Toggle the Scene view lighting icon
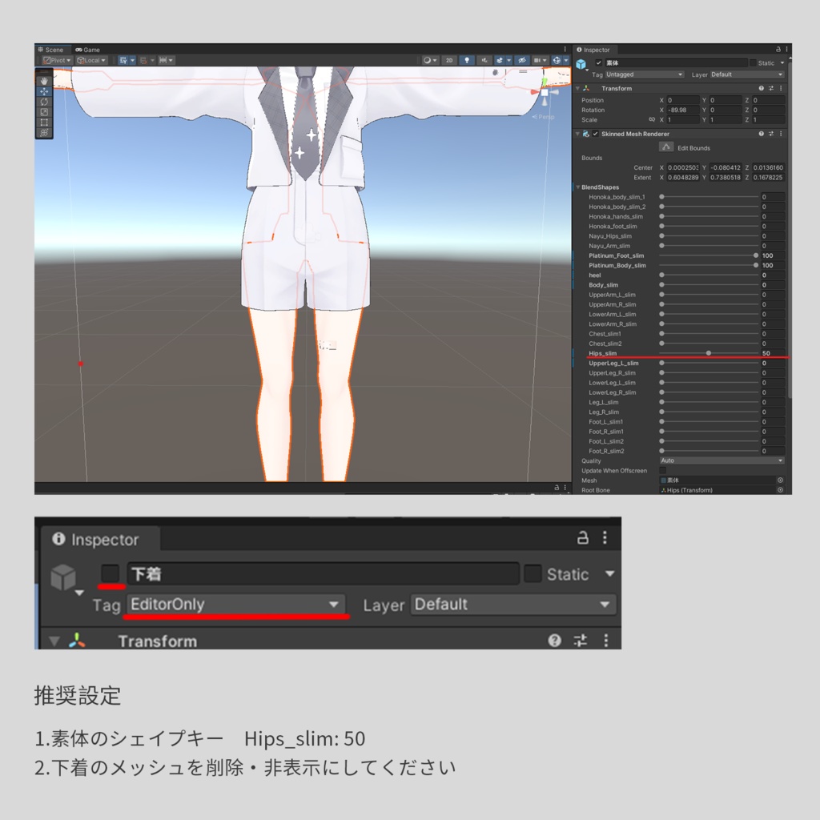Screen dimensions: 820x820 pos(467,60)
